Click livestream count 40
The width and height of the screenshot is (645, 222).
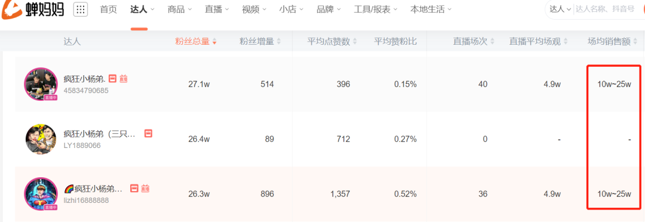pos(483,84)
